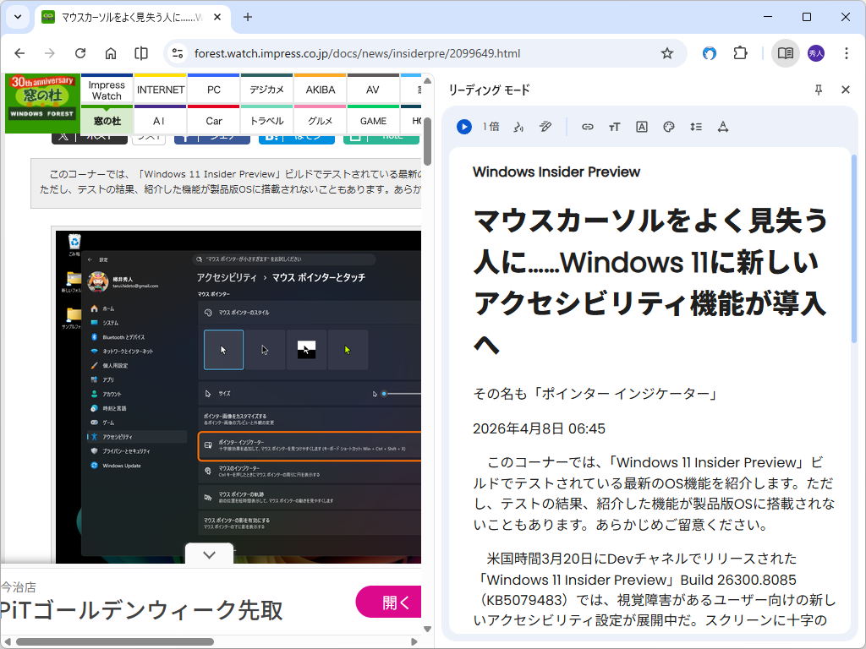Click the line spacing icon
The height and width of the screenshot is (649, 866).
click(x=695, y=127)
